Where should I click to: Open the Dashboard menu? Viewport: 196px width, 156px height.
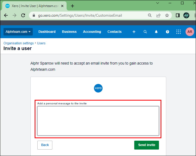point(47,32)
